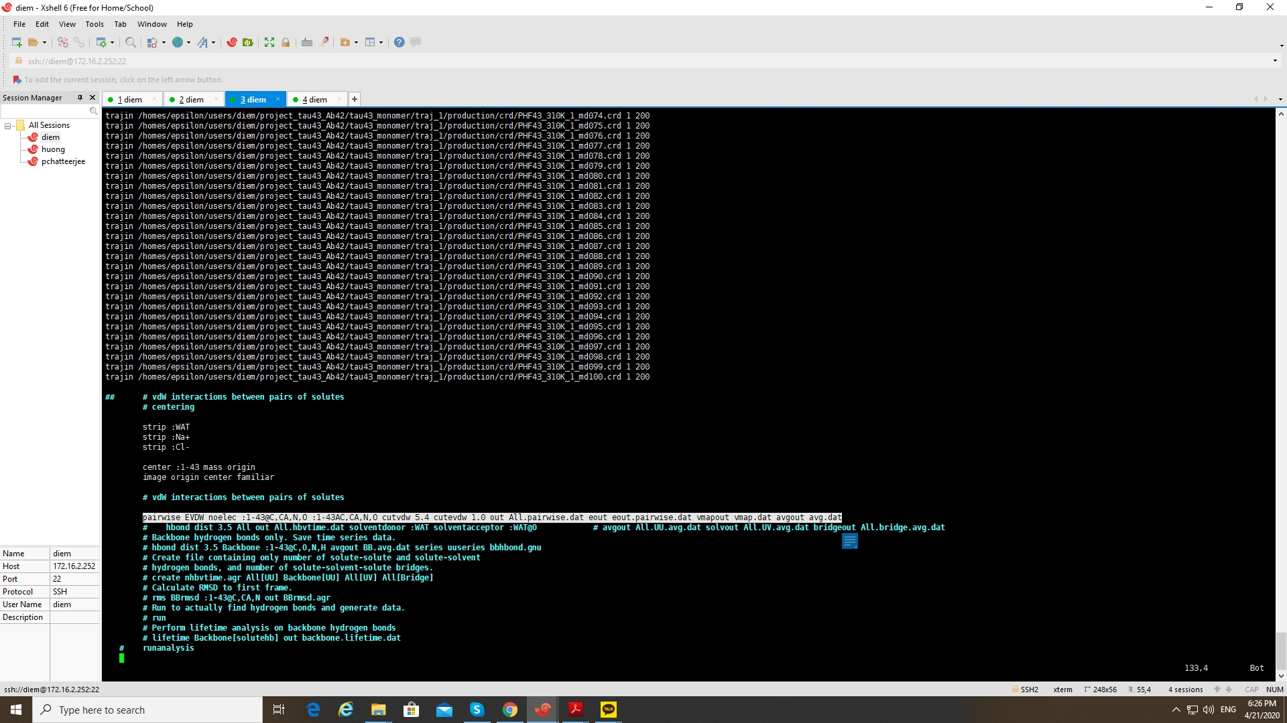The width and height of the screenshot is (1287, 723).
Task: Open Chrome from the Windows taskbar
Action: pos(510,710)
